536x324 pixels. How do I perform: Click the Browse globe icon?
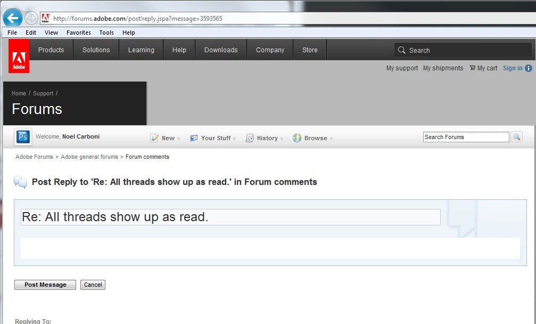pyautogui.click(x=296, y=138)
